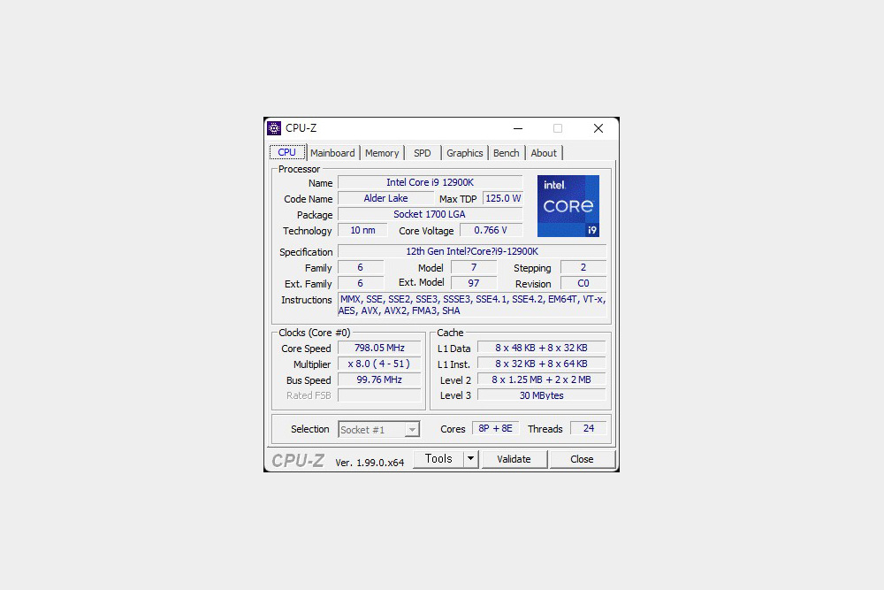The height and width of the screenshot is (590, 884).
Task: Click the Model value '7'
Action: point(474,267)
